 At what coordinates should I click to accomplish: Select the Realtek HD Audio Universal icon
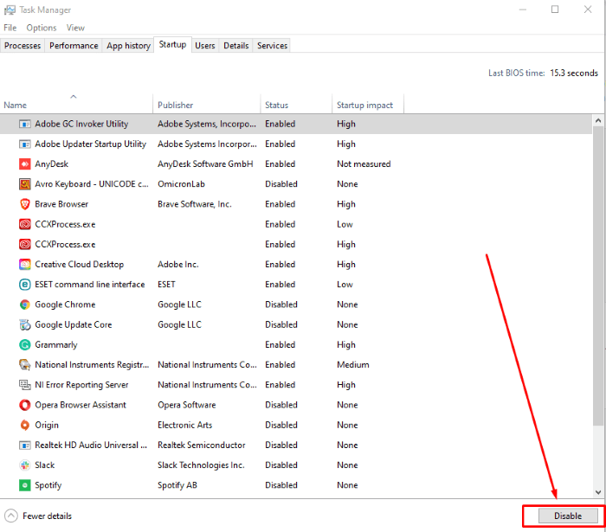pyautogui.click(x=25, y=445)
